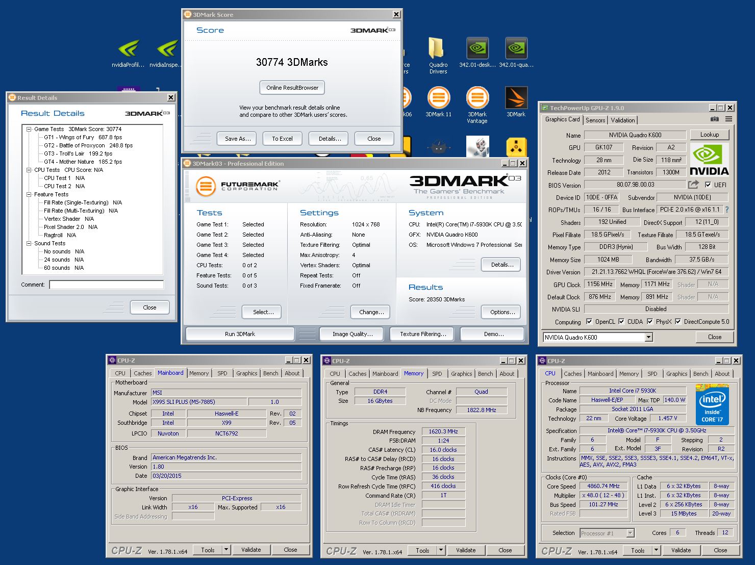Screen dimensions: 755x565
Task: Click the Core Speed value 4860.74 MHz
Action: pyautogui.click(x=603, y=486)
